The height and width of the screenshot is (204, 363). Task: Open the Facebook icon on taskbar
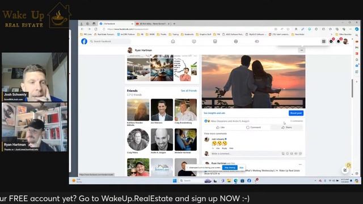click(249, 181)
